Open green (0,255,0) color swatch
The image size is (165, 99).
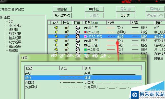click(85, 50)
